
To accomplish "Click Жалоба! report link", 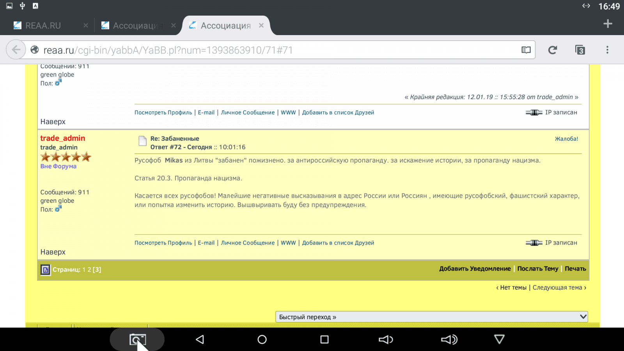I will 566,139.
